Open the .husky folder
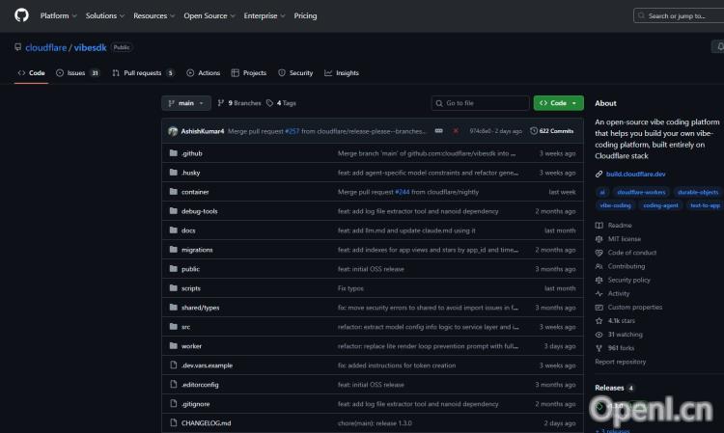 (x=191, y=173)
